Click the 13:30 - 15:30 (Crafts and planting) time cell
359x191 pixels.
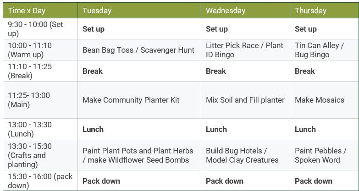(30, 155)
